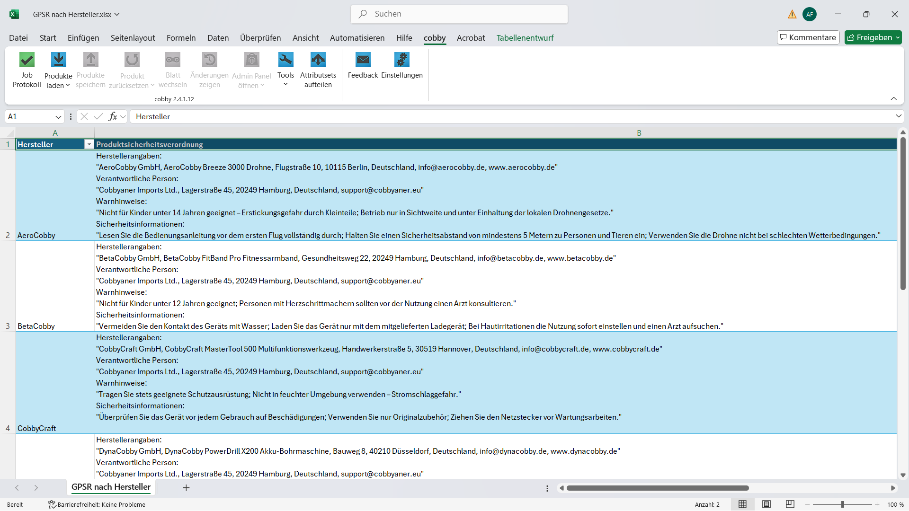Click Attributsets aufteilen icon
Image resolution: width=909 pixels, height=511 pixels.
point(318,60)
